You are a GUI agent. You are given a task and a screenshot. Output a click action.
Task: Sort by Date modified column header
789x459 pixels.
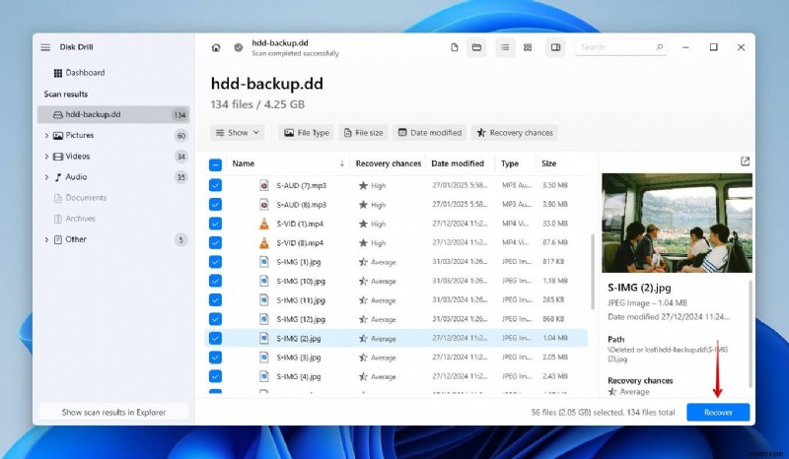point(458,164)
